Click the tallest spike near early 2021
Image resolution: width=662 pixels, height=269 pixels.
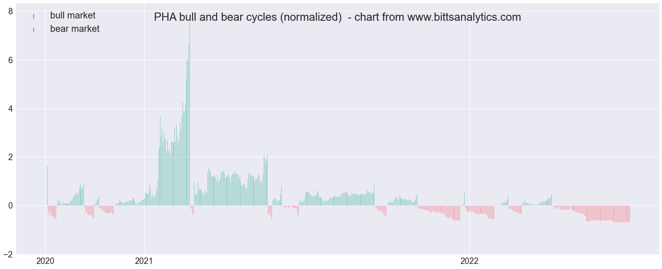pos(189,113)
